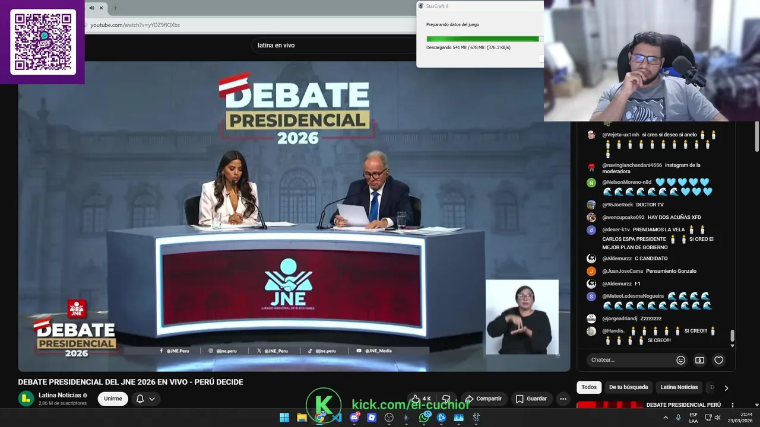This screenshot has height=427, width=760.
Task: Click the live chat scrollbar thumb
Action: [732, 336]
